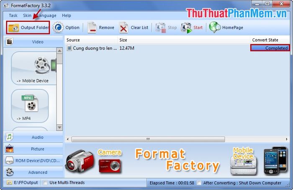The width and height of the screenshot is (293, 190).
Task: Click the Picture sunset icon
Action: point(9,149)
